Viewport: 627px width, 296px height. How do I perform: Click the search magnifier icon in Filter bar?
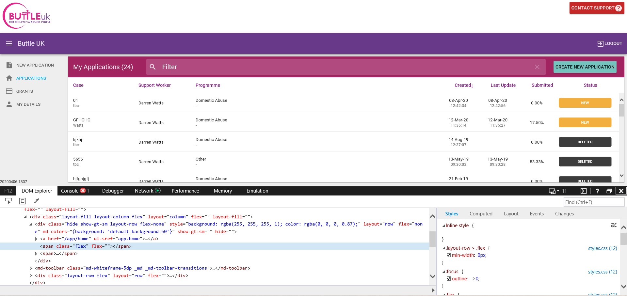pos(153,67)
